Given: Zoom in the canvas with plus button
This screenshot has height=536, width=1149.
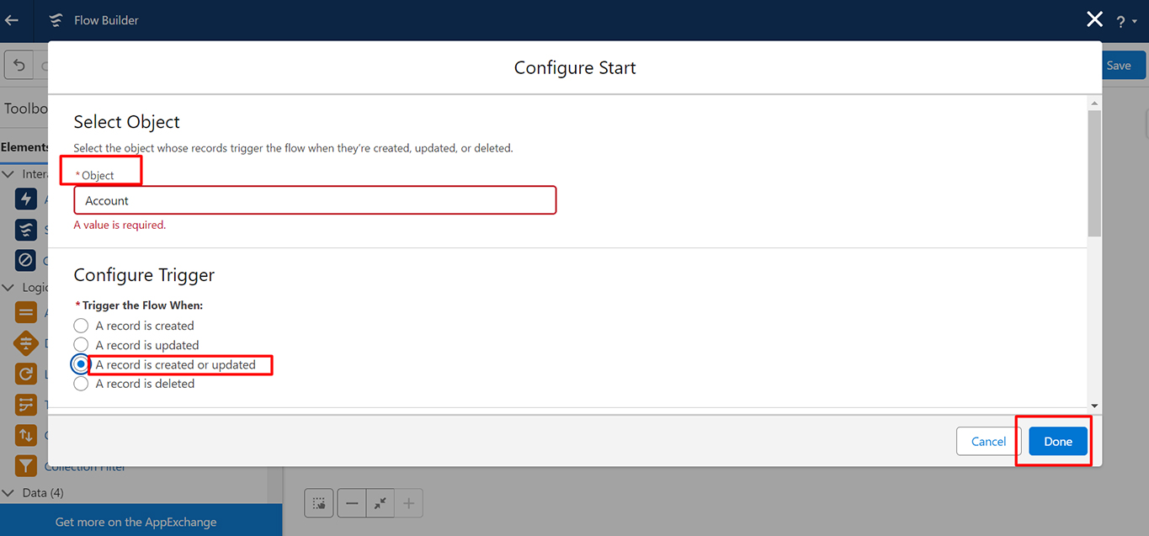Looking at the screenshot, I should tap(409, 503).
